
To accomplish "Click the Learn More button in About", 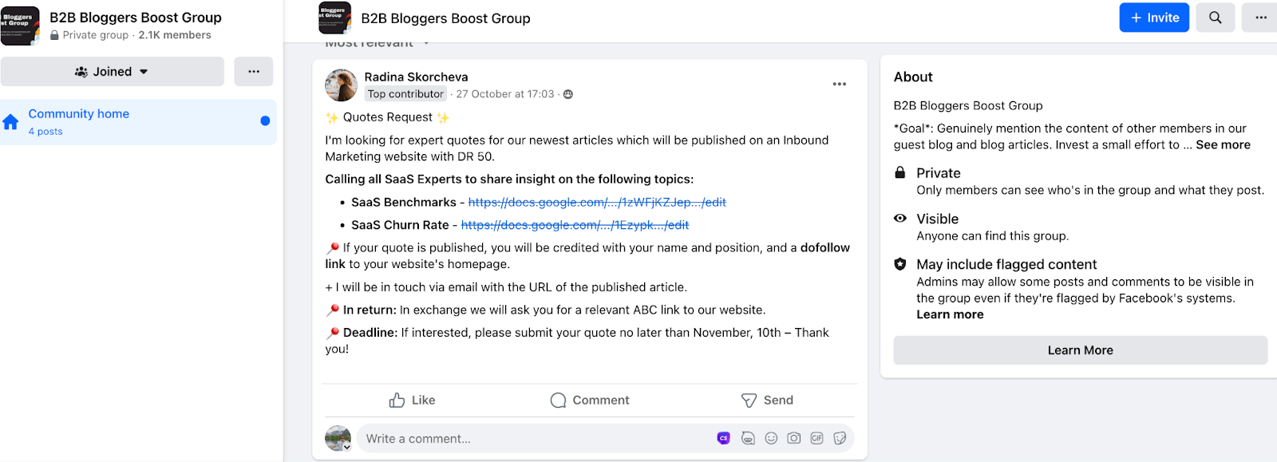I will (1080, 350).
